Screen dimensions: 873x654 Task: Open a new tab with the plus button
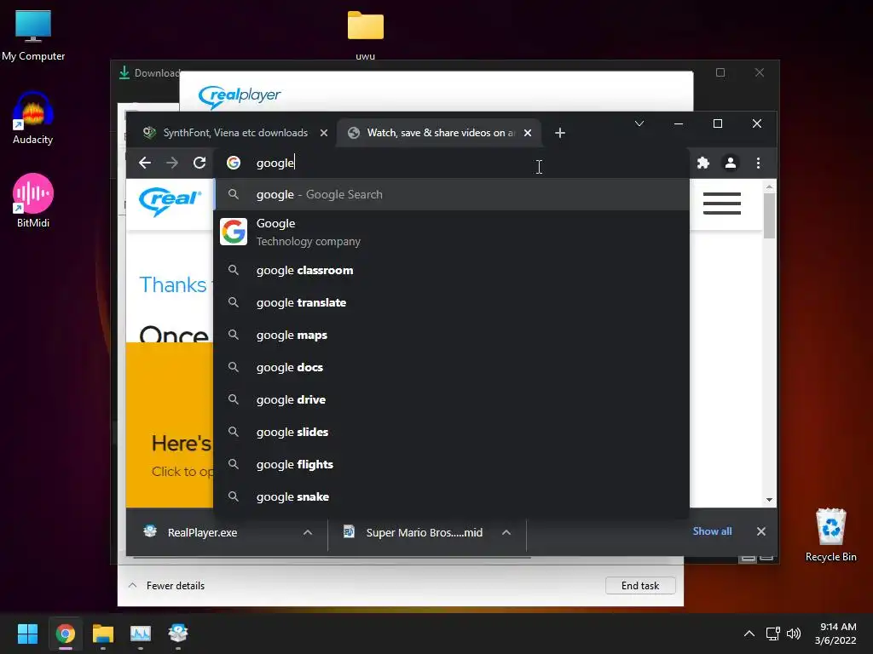point(560,133)
